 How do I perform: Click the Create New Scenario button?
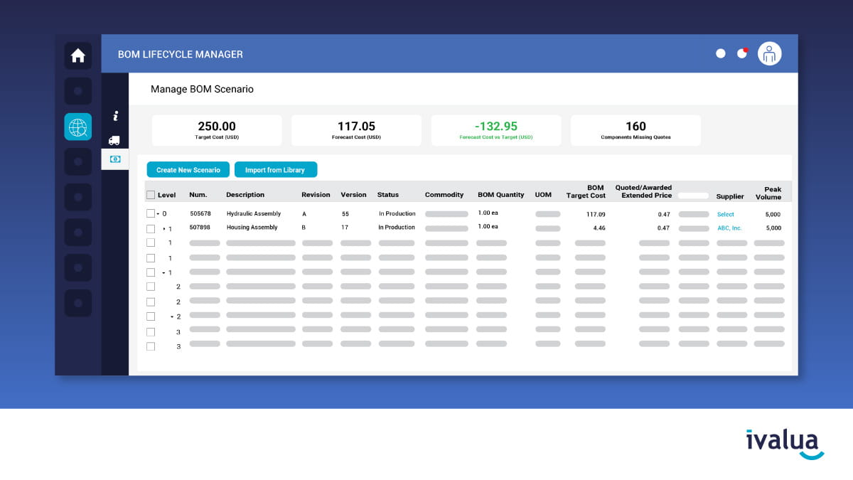tap(188, 169)
